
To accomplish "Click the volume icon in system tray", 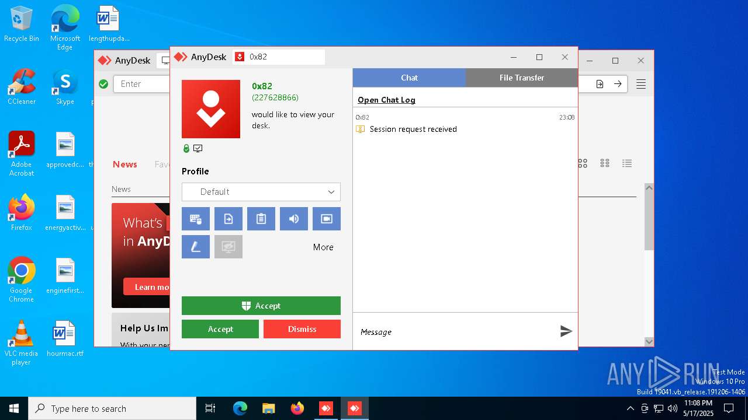I will coord(673,408).
